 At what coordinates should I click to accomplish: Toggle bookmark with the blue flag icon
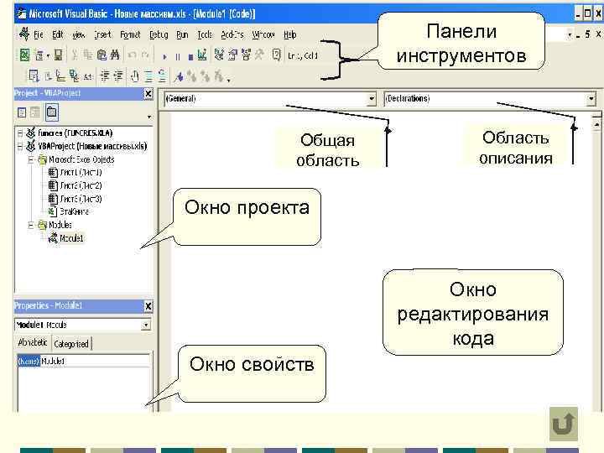tap(179, 76)
